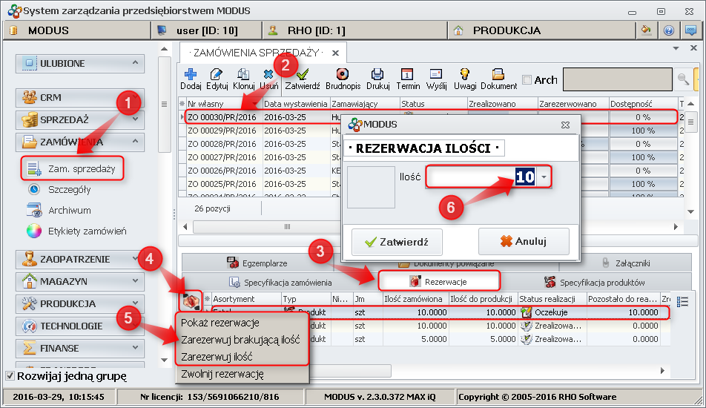The height and width of the screenshot is (408, 706).
Task: Click the search text field by Arch
Action: point(618,79)
